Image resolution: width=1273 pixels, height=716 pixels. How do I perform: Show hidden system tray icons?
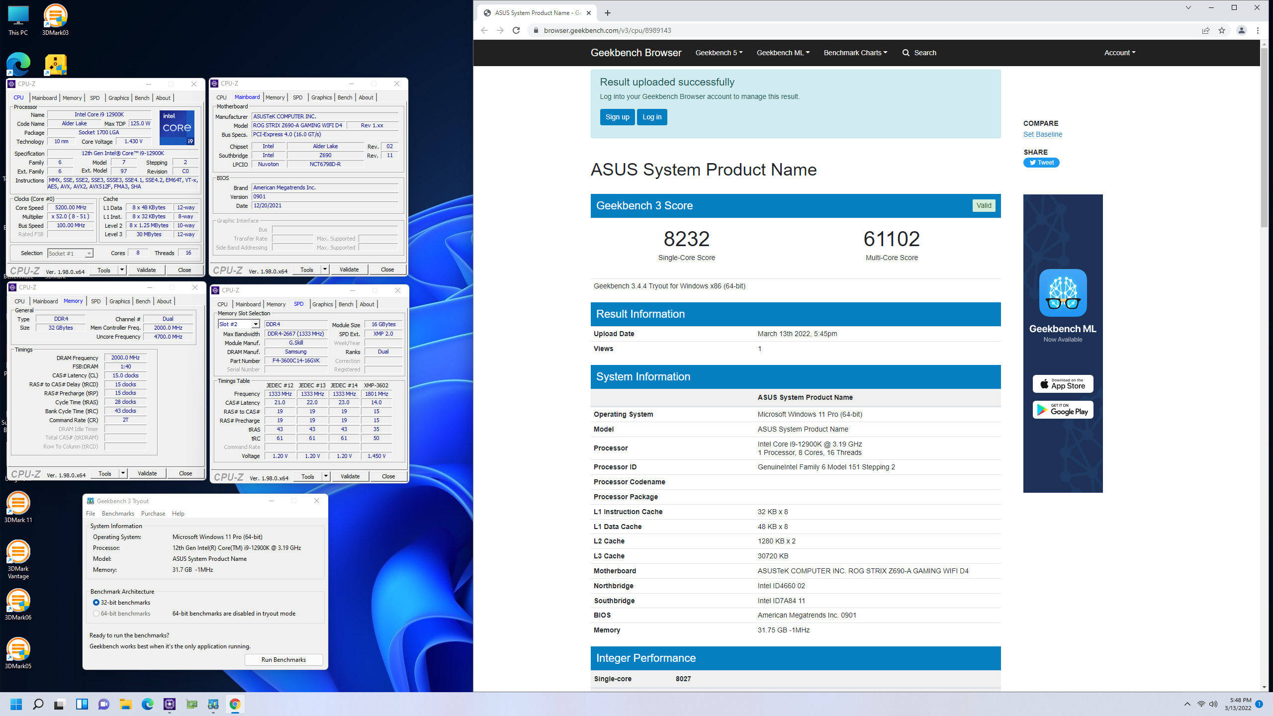(1187, 704)
